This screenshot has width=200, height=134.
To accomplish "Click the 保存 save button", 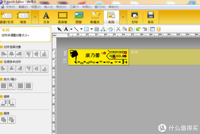I will (151, 17).
